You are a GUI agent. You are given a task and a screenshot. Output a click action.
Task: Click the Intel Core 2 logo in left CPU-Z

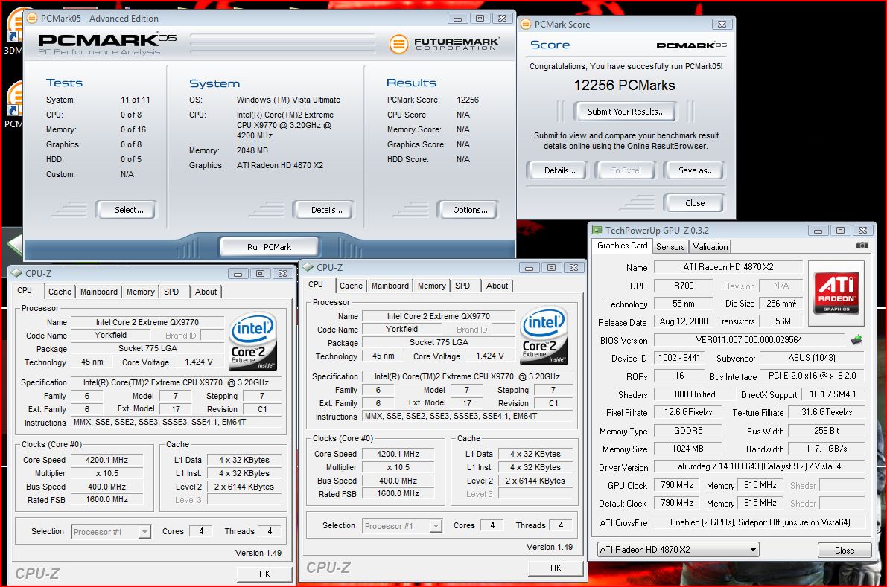click(252, 341)
